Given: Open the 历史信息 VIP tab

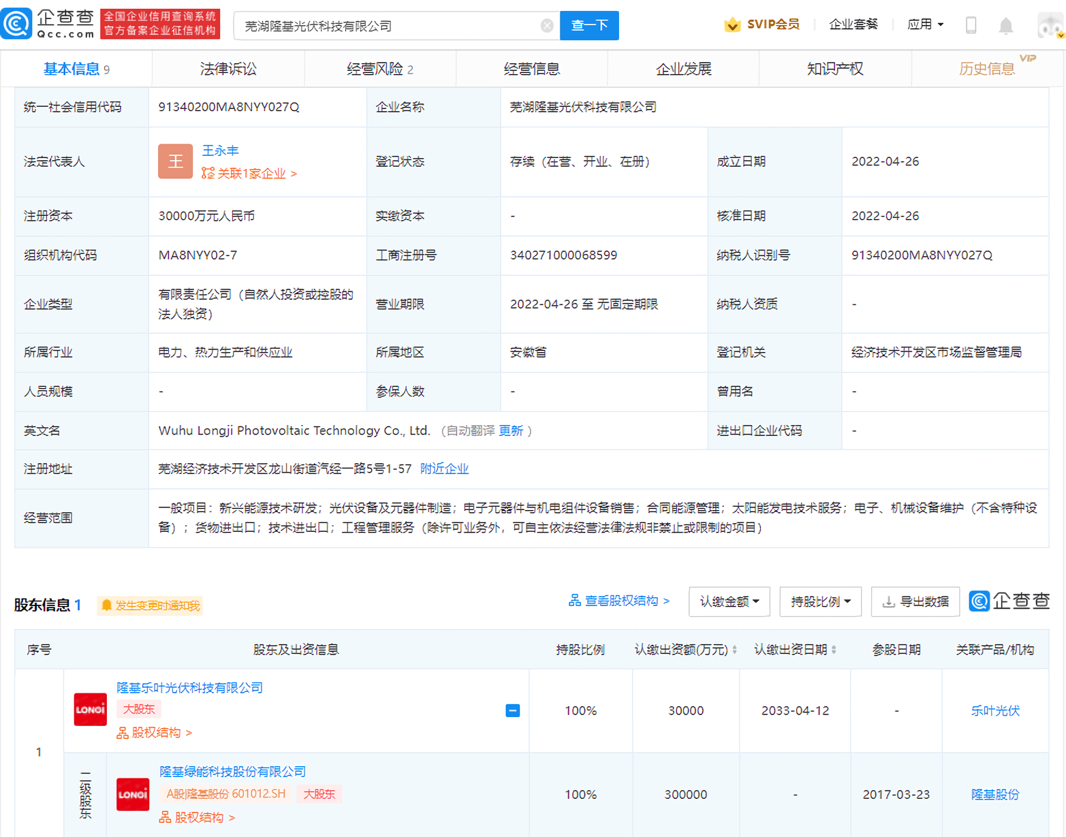Looking at the screenshot, I should click(x=988, y=69).
